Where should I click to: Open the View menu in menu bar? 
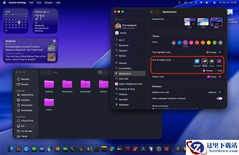pyautogui.click(x=39, y=3)
